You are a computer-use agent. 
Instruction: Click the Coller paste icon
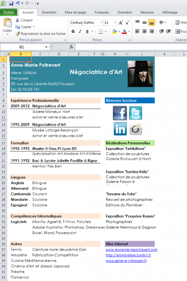[x=7, y=23]
